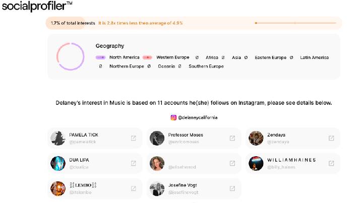Click the 1.7% of total interests badge

click(x=73, y=23)
